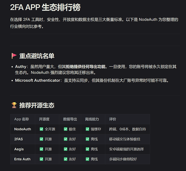The height and width of the screenshot is (171, 186).
Task: Click the green check beside 全开源
Action: coord(41,129)
